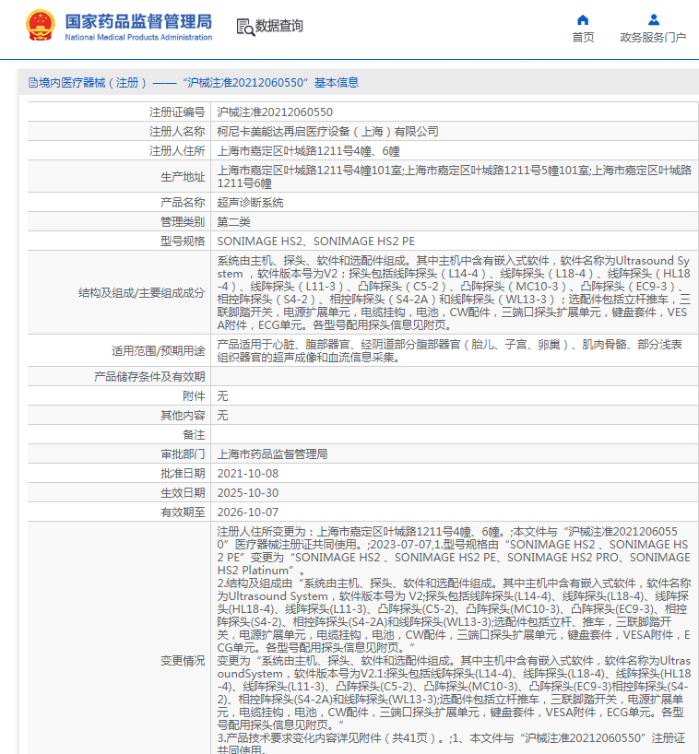Viewport: 699px width, 754px height.
Task: Click the 第二类 management category value
Action: coord(233,221)
